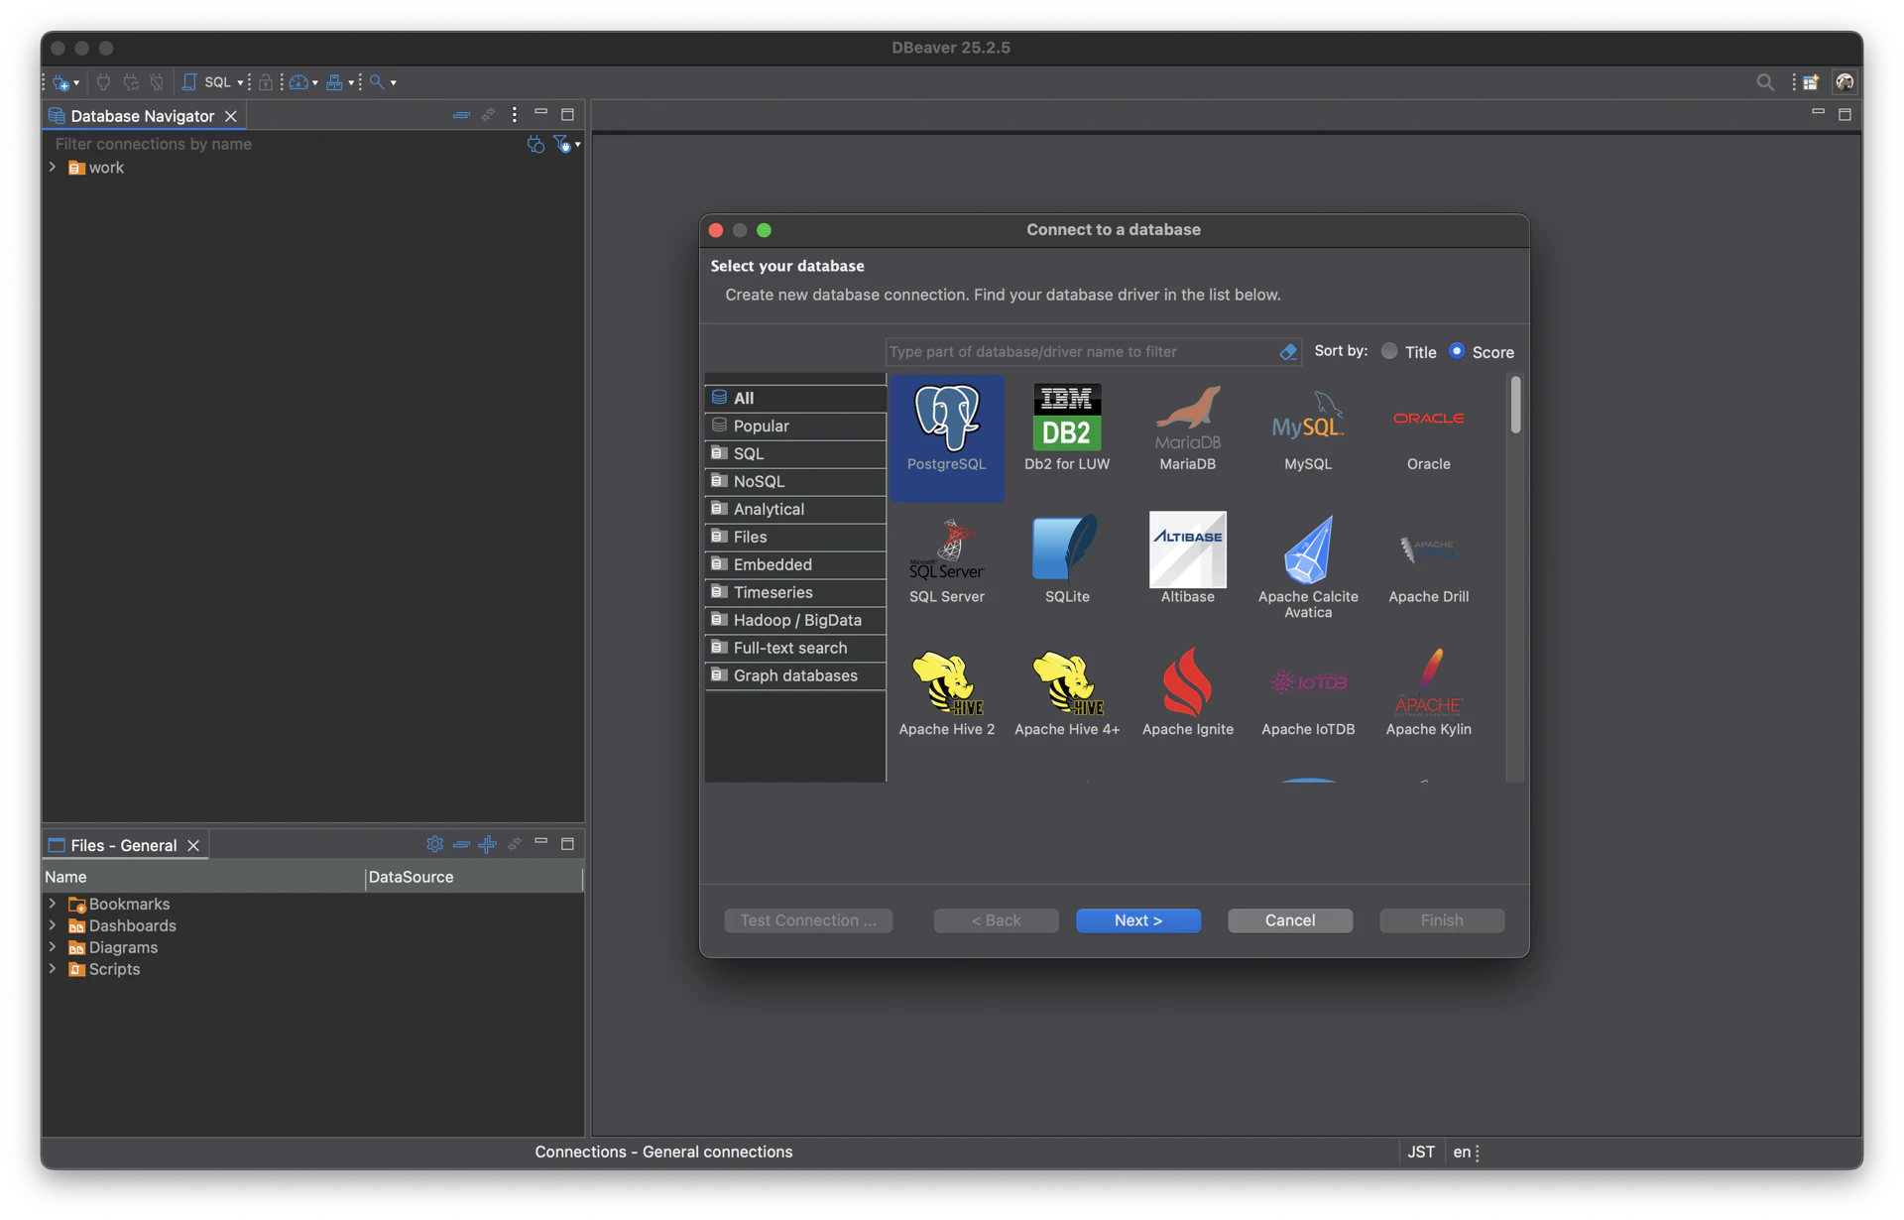This screenshot has height=1220, width=1904.
Task: Cancel the Connect to a database dialog
Action: tap(1289, 920)
